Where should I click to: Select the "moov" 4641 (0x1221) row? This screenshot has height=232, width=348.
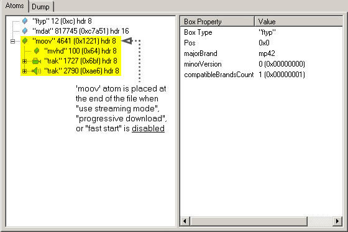[74, 41]
